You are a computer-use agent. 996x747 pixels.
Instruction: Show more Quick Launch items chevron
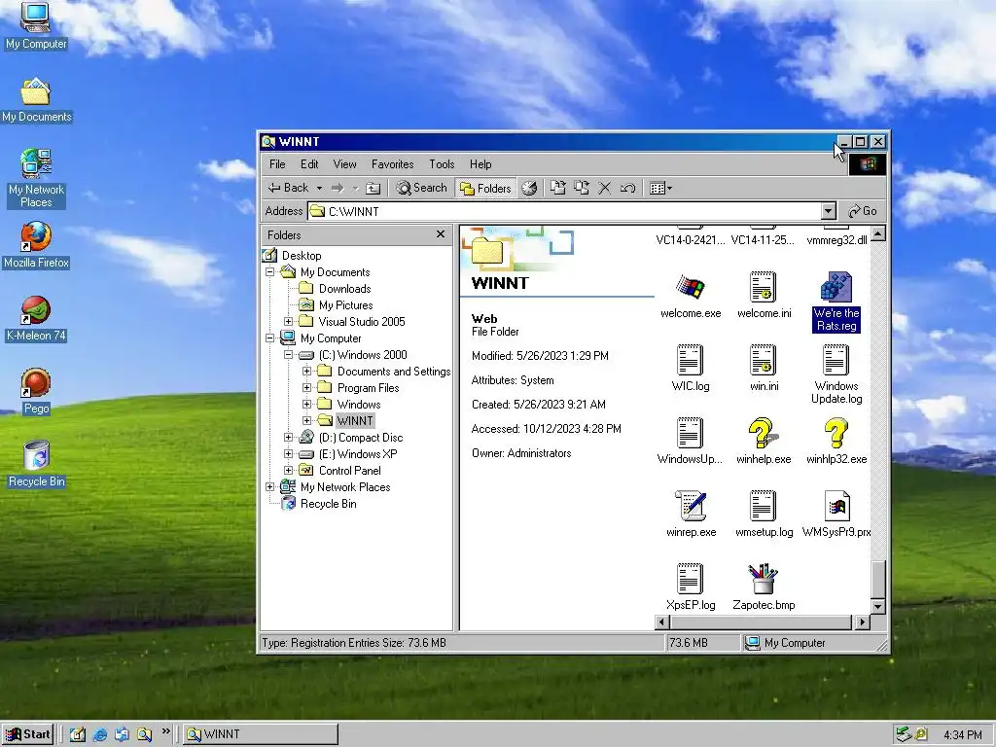click(165, 731)
